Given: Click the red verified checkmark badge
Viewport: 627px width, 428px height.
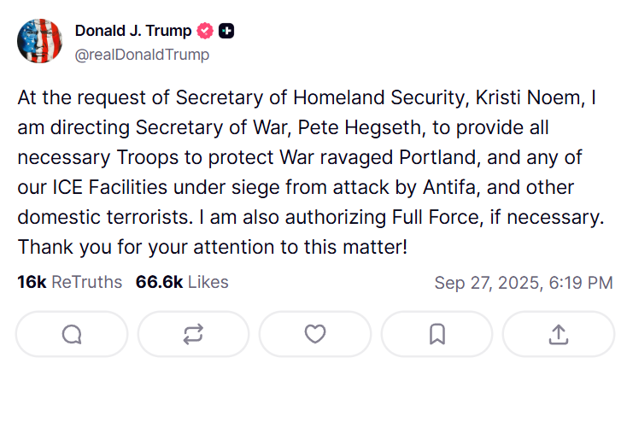Looking at the screenshot, I should pyautogui.click(x=205, y=32).
